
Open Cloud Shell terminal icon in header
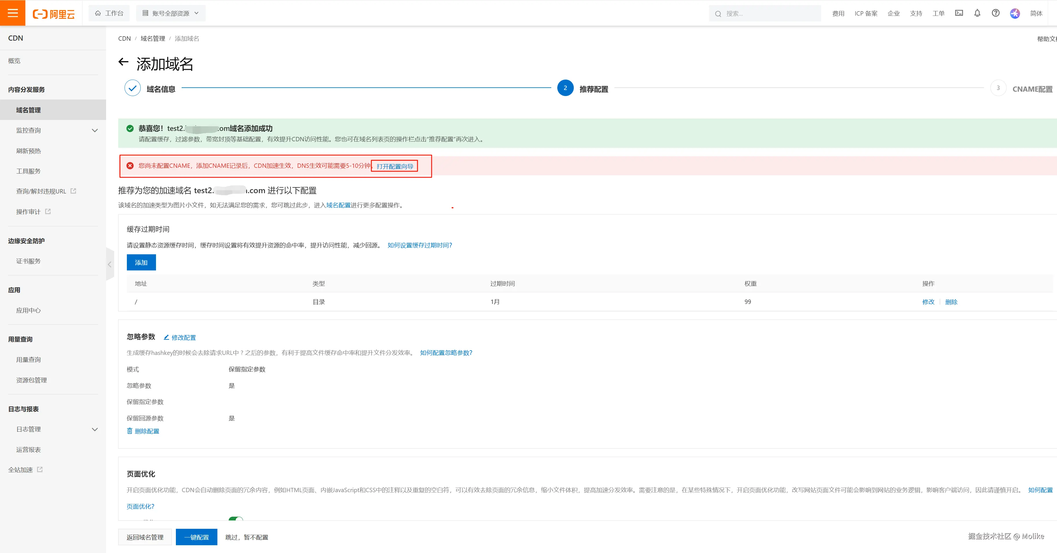click(958, 13)
